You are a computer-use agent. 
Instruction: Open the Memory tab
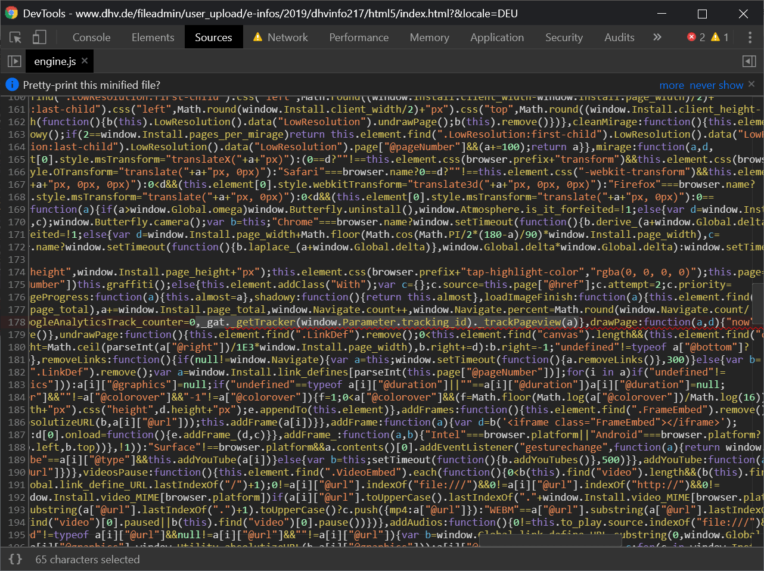pyautogui.click(x=430, y=38)
